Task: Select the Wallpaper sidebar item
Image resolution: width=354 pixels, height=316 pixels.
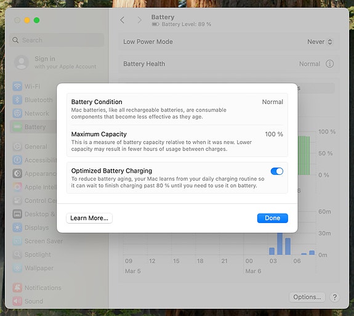Action: coord(33,268)
